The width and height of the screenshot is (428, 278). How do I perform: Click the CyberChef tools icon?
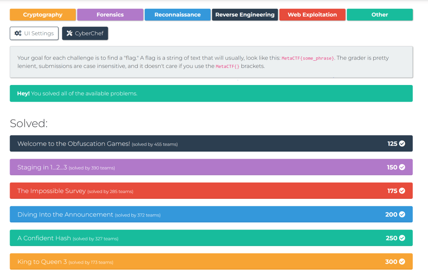pos(69,33)
